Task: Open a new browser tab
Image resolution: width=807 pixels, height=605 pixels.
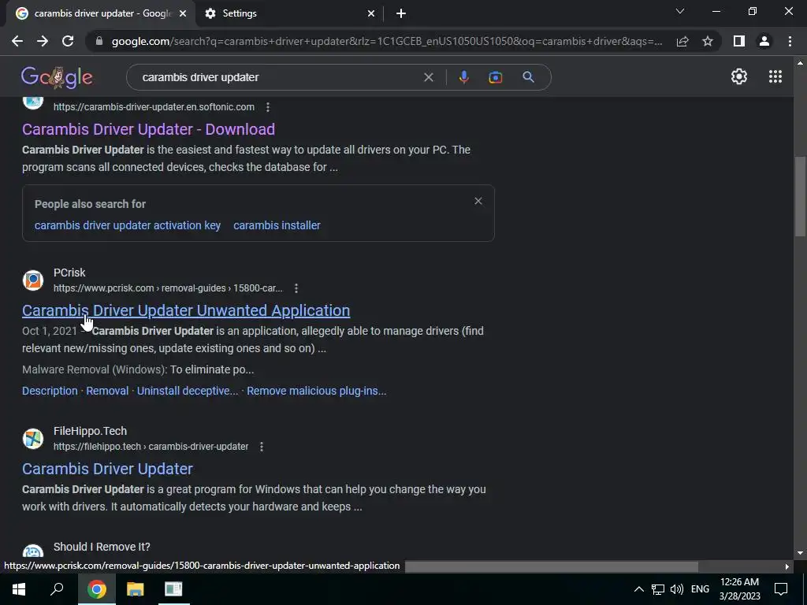Action: (401, 13)
